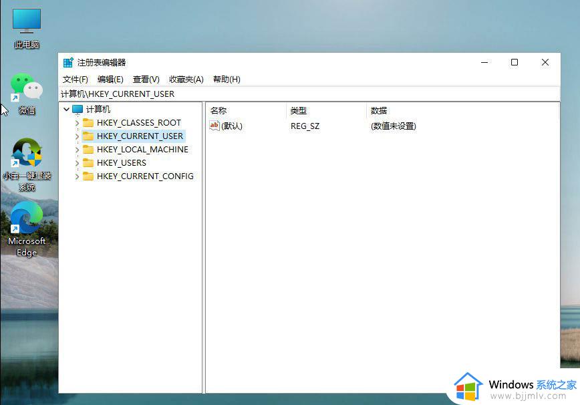This screenshot has height=405, width=580.
Task: Select HKEY_CLASSES_ROOT in the tree
Action: [x=139, y=122]
